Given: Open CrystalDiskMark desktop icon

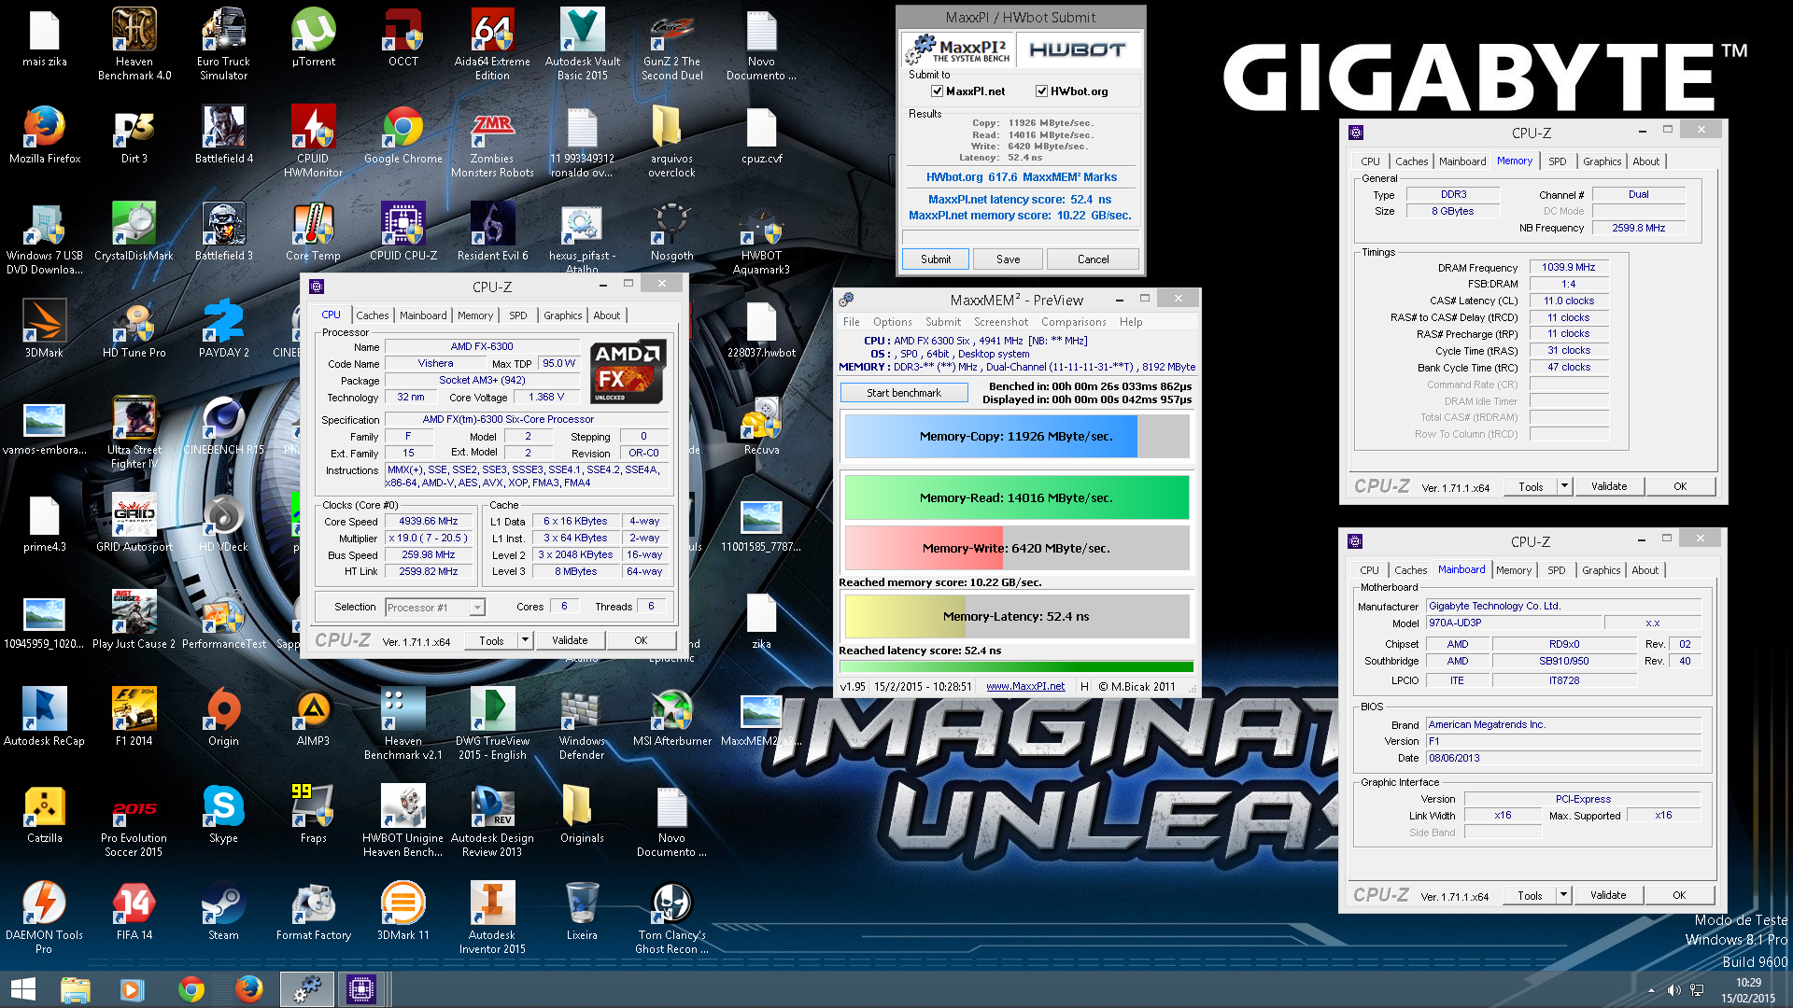Looking at the screenshot, I should point(134,232).
